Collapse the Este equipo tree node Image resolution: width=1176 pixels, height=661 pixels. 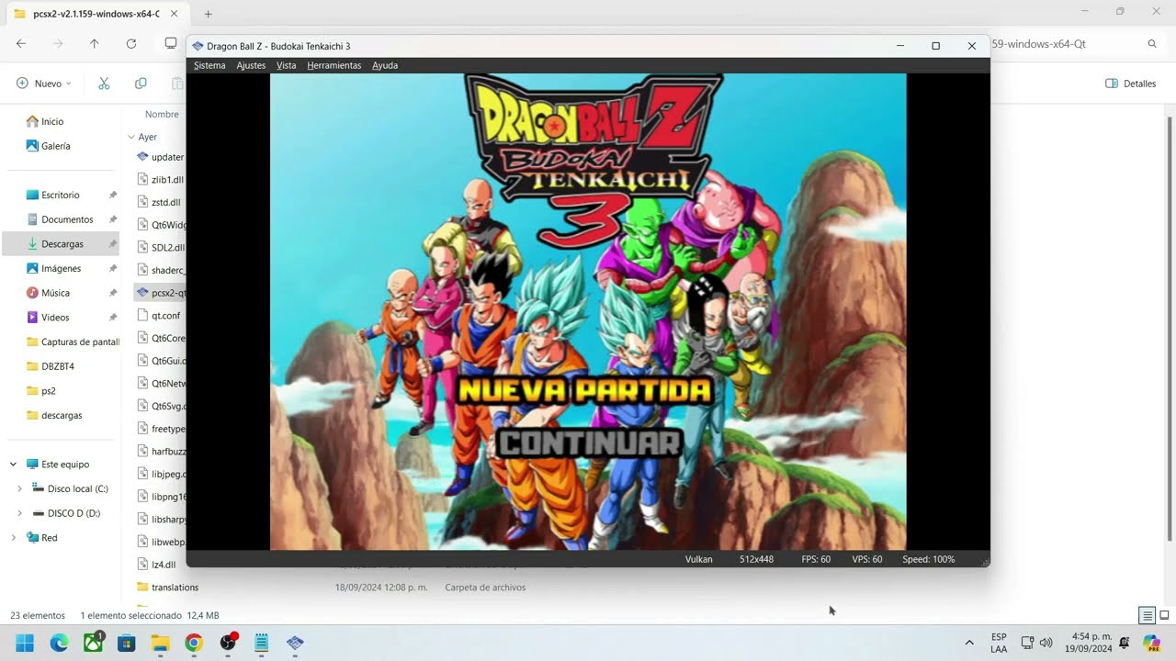[13, 465]
